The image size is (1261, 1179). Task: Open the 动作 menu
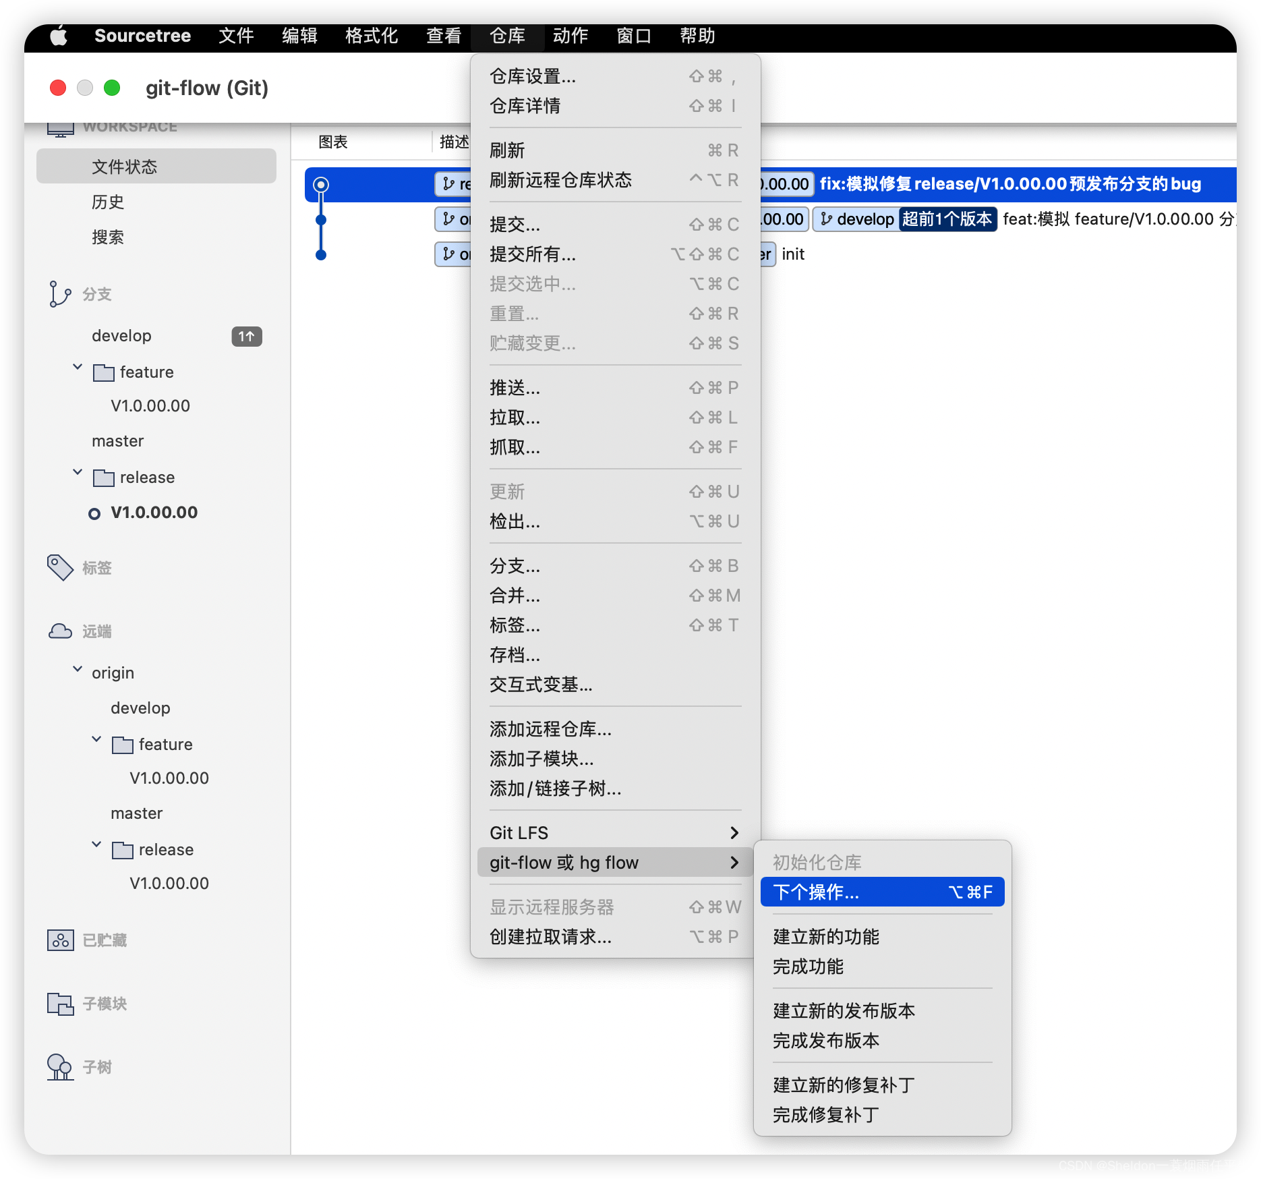(570, 36)
